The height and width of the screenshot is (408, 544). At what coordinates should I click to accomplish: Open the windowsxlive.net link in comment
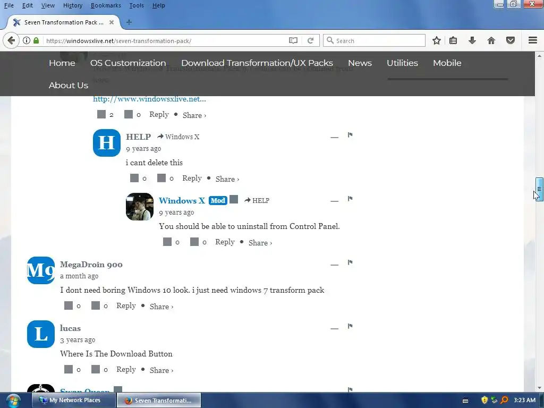tap(149, 99)
